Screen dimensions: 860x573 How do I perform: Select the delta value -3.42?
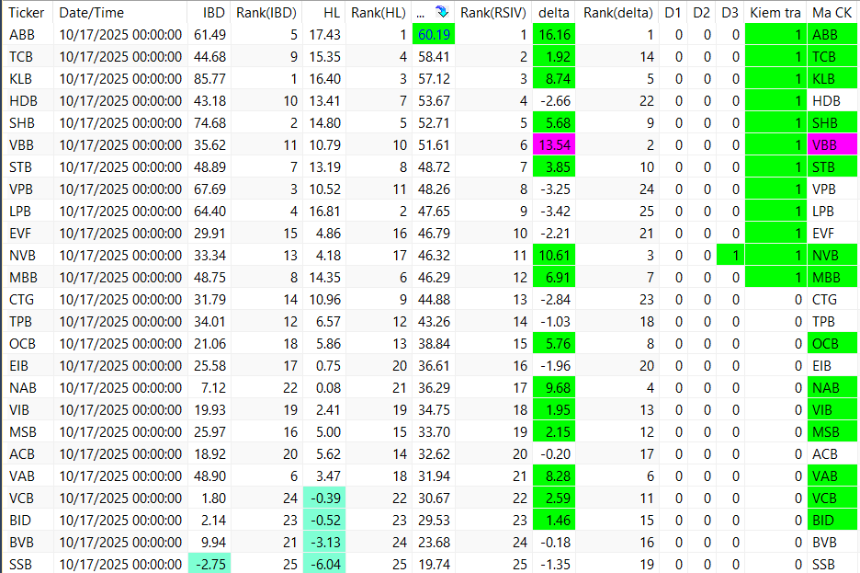click(x=555, y=212)
